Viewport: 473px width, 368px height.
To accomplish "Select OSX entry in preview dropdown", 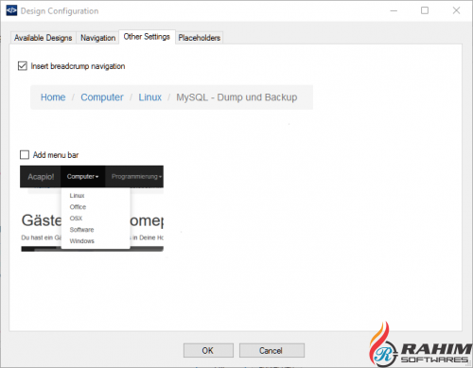I will pos(76,219).
